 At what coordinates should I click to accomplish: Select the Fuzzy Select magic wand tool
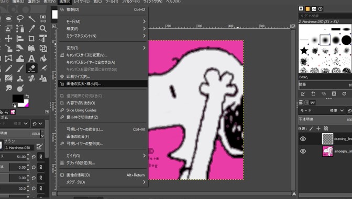coord(31,19)
